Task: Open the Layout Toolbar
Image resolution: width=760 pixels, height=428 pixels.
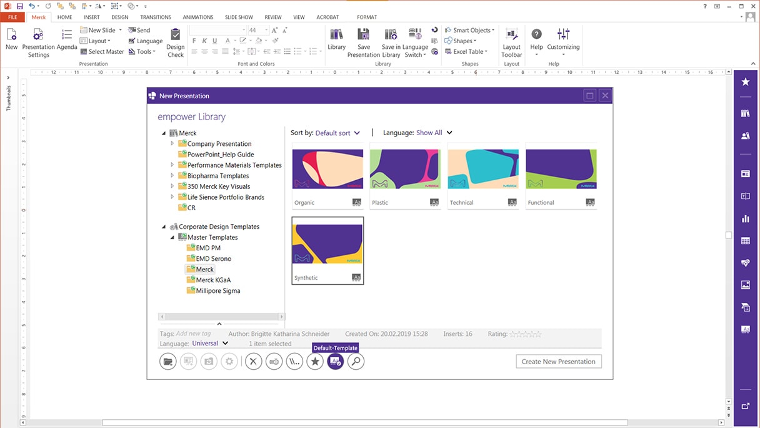Action: click(511, 43)
